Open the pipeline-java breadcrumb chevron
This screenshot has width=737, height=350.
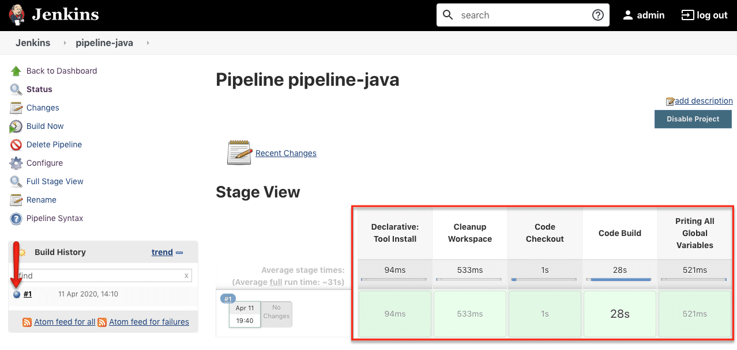coord(148,43)
